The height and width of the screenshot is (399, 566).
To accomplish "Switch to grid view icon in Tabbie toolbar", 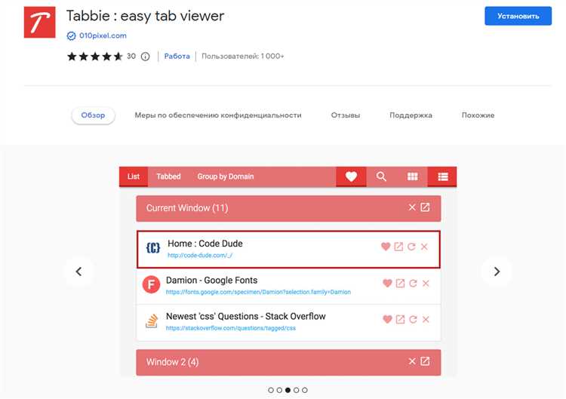I will [x=412, y=176].
